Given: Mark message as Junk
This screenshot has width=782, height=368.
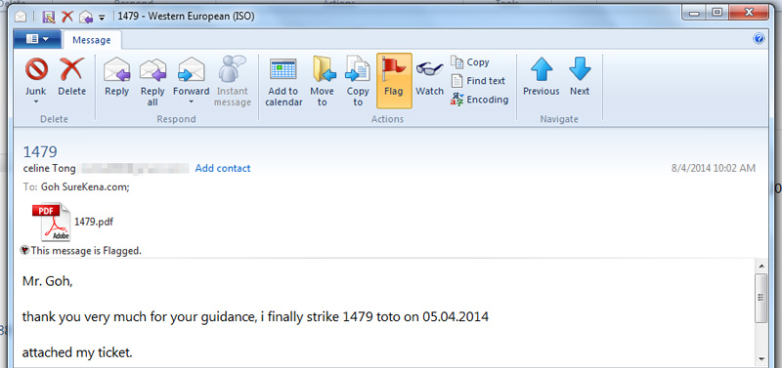Looking at the screenshot, I should coord(36,77).
